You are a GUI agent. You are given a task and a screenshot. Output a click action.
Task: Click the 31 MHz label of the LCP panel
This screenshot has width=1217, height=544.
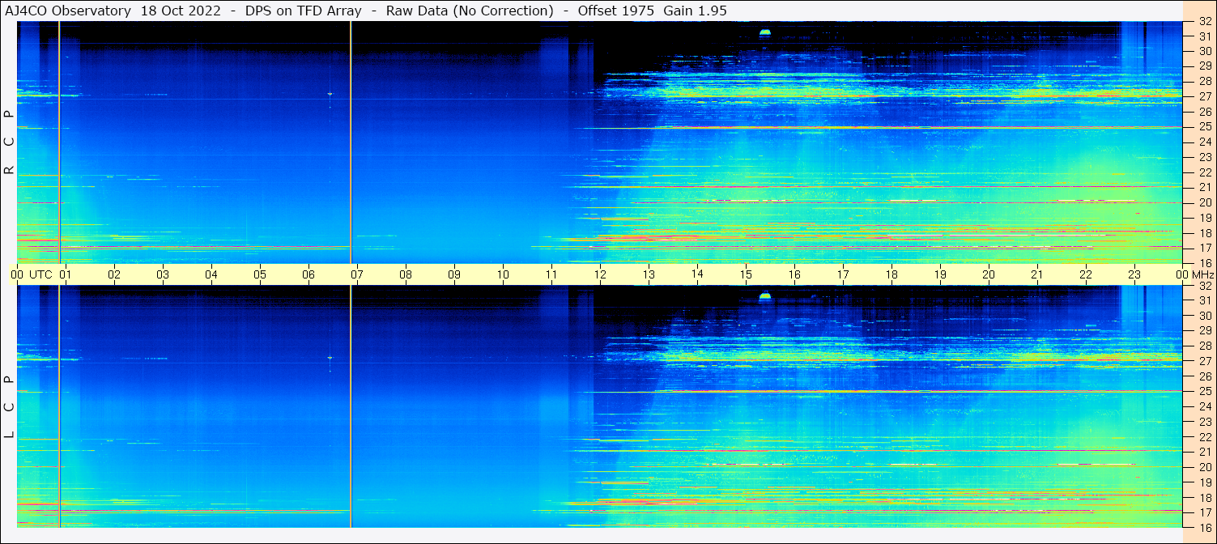[x=1204, y=300]
